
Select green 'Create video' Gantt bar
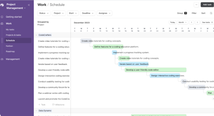(124, 58)
